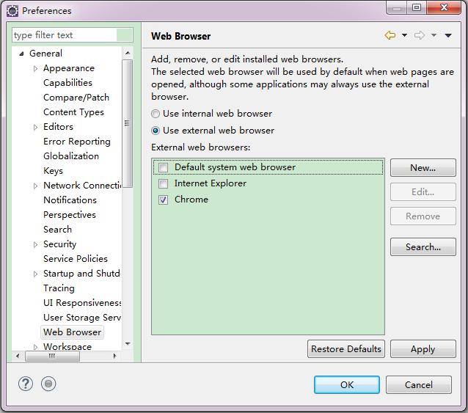Click the tree vertical scrollbar thumb
This screenshot has height=413, width=468.
pyautogui.click(x=128, y=123)
